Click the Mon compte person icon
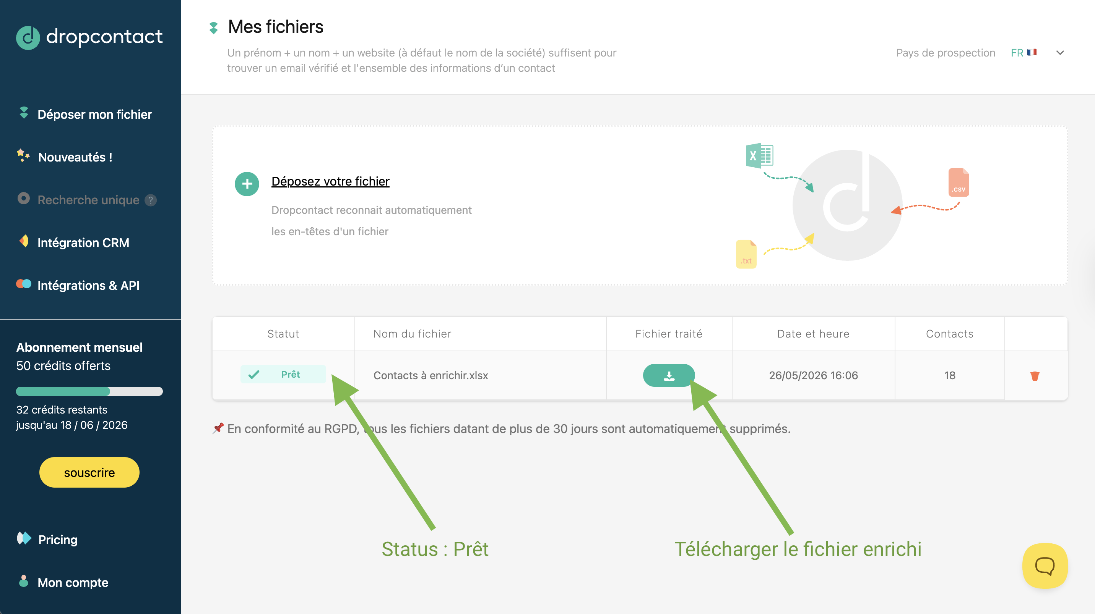1095x614 pixels. pyautogui.click(x=24, y=581)
